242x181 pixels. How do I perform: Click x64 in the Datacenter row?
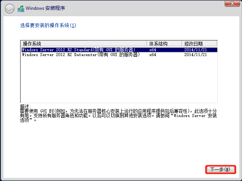(x=153, y=55)
